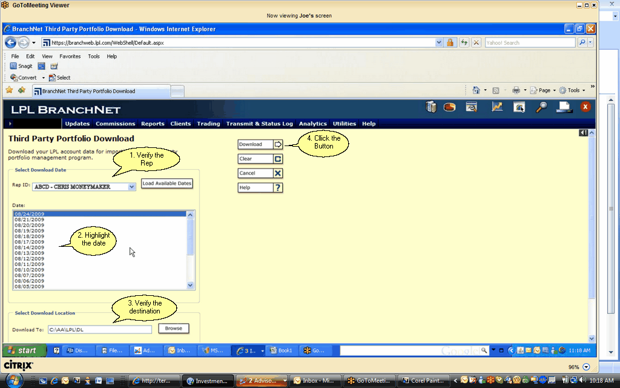Open the Transmit & Status Log menu

click(x=259, y=124)
